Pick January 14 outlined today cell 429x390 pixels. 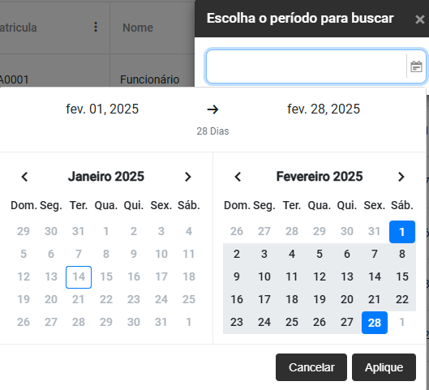coord(79,277)
